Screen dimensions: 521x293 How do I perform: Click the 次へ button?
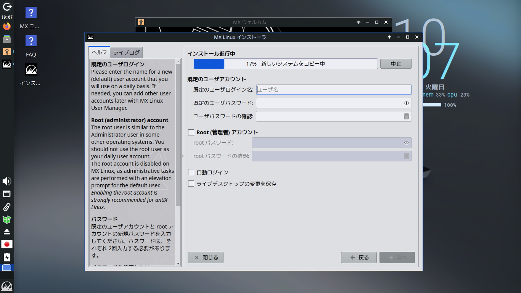point(397,258)
